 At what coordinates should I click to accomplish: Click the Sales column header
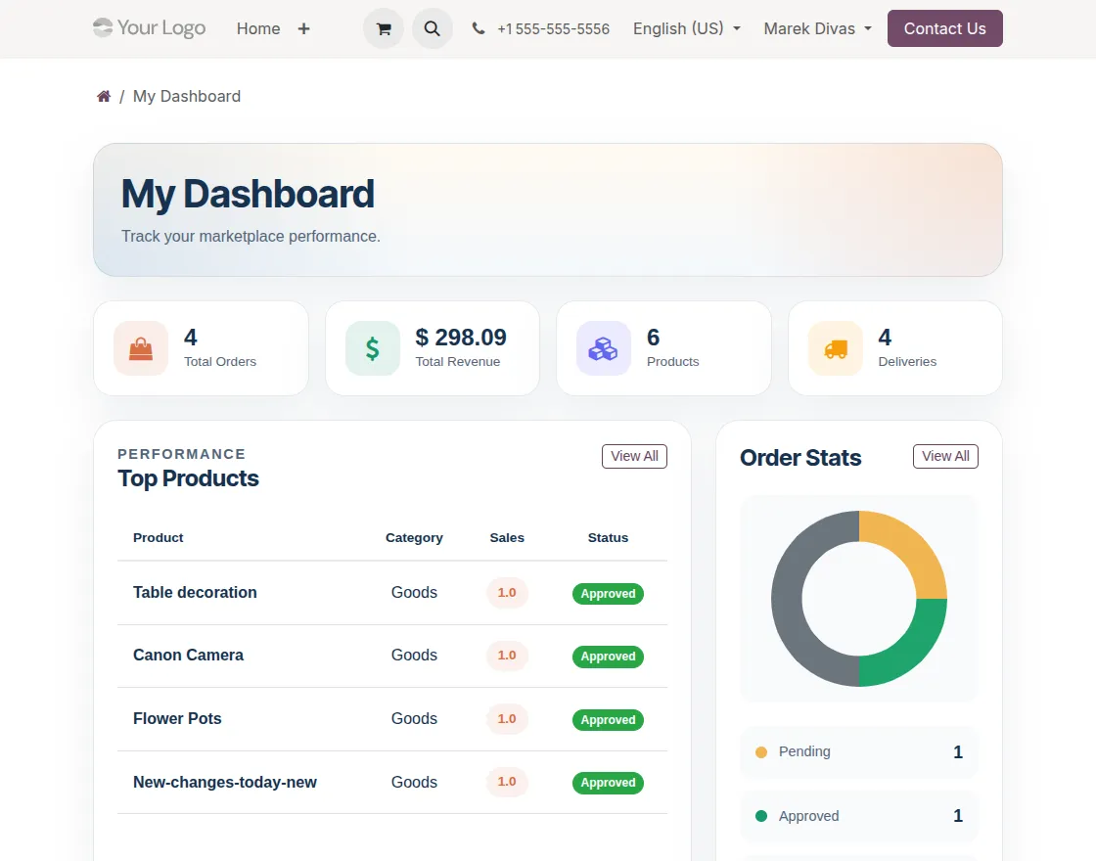(x=507, y=537)
